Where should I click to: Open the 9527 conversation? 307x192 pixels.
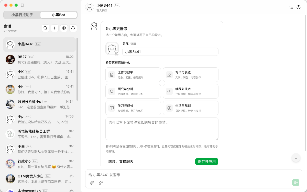(x=39, y=59)
